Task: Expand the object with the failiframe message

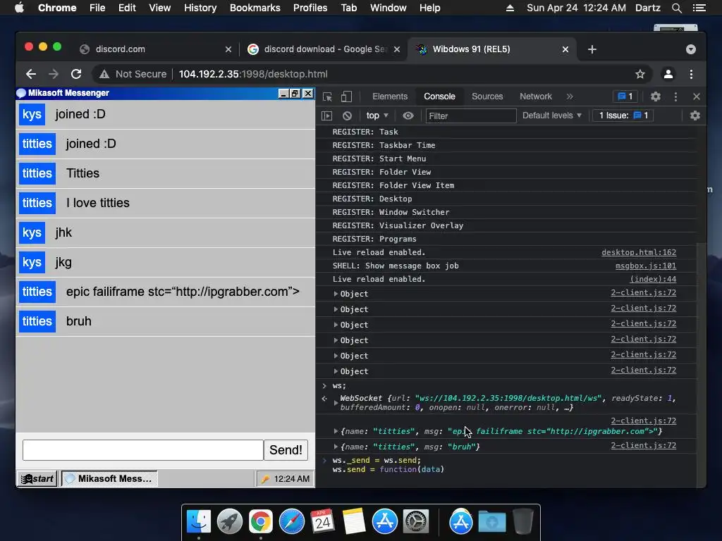Action: click(336, 432)
